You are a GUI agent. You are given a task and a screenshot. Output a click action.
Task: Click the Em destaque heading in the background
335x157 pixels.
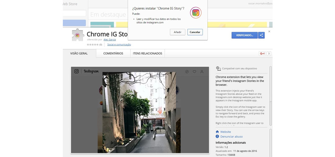click(108, 15)
